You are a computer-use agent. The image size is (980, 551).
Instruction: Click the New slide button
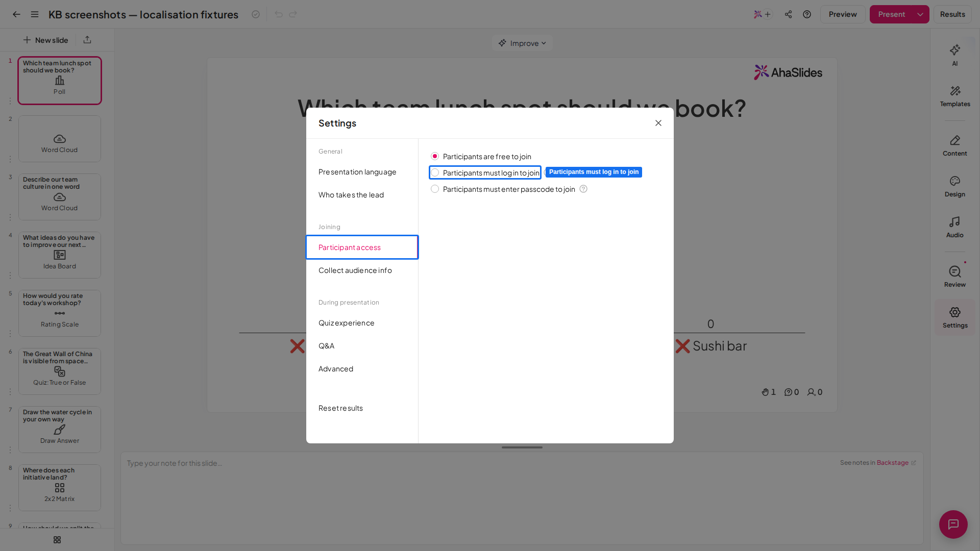(x=45, y=40)
